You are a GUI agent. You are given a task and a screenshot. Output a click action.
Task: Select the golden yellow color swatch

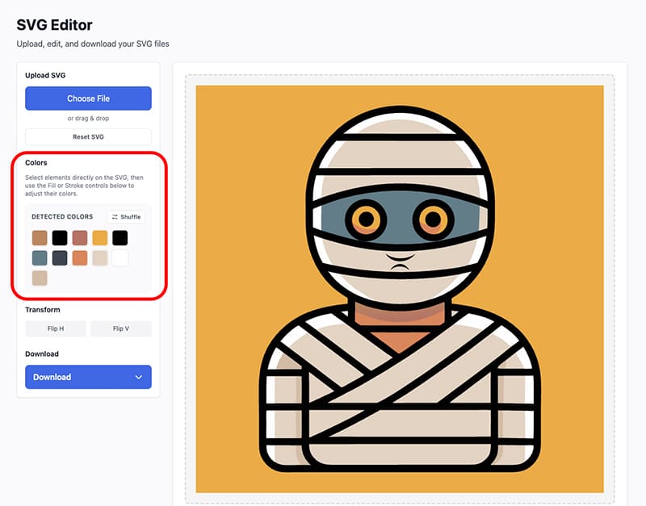pos(100,237)
